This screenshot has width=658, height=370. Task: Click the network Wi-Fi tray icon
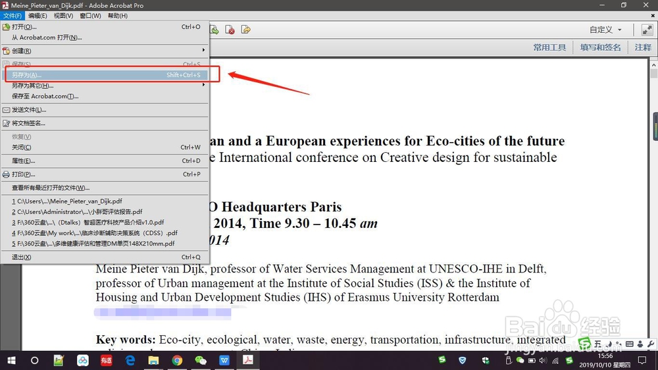[555, 360]
